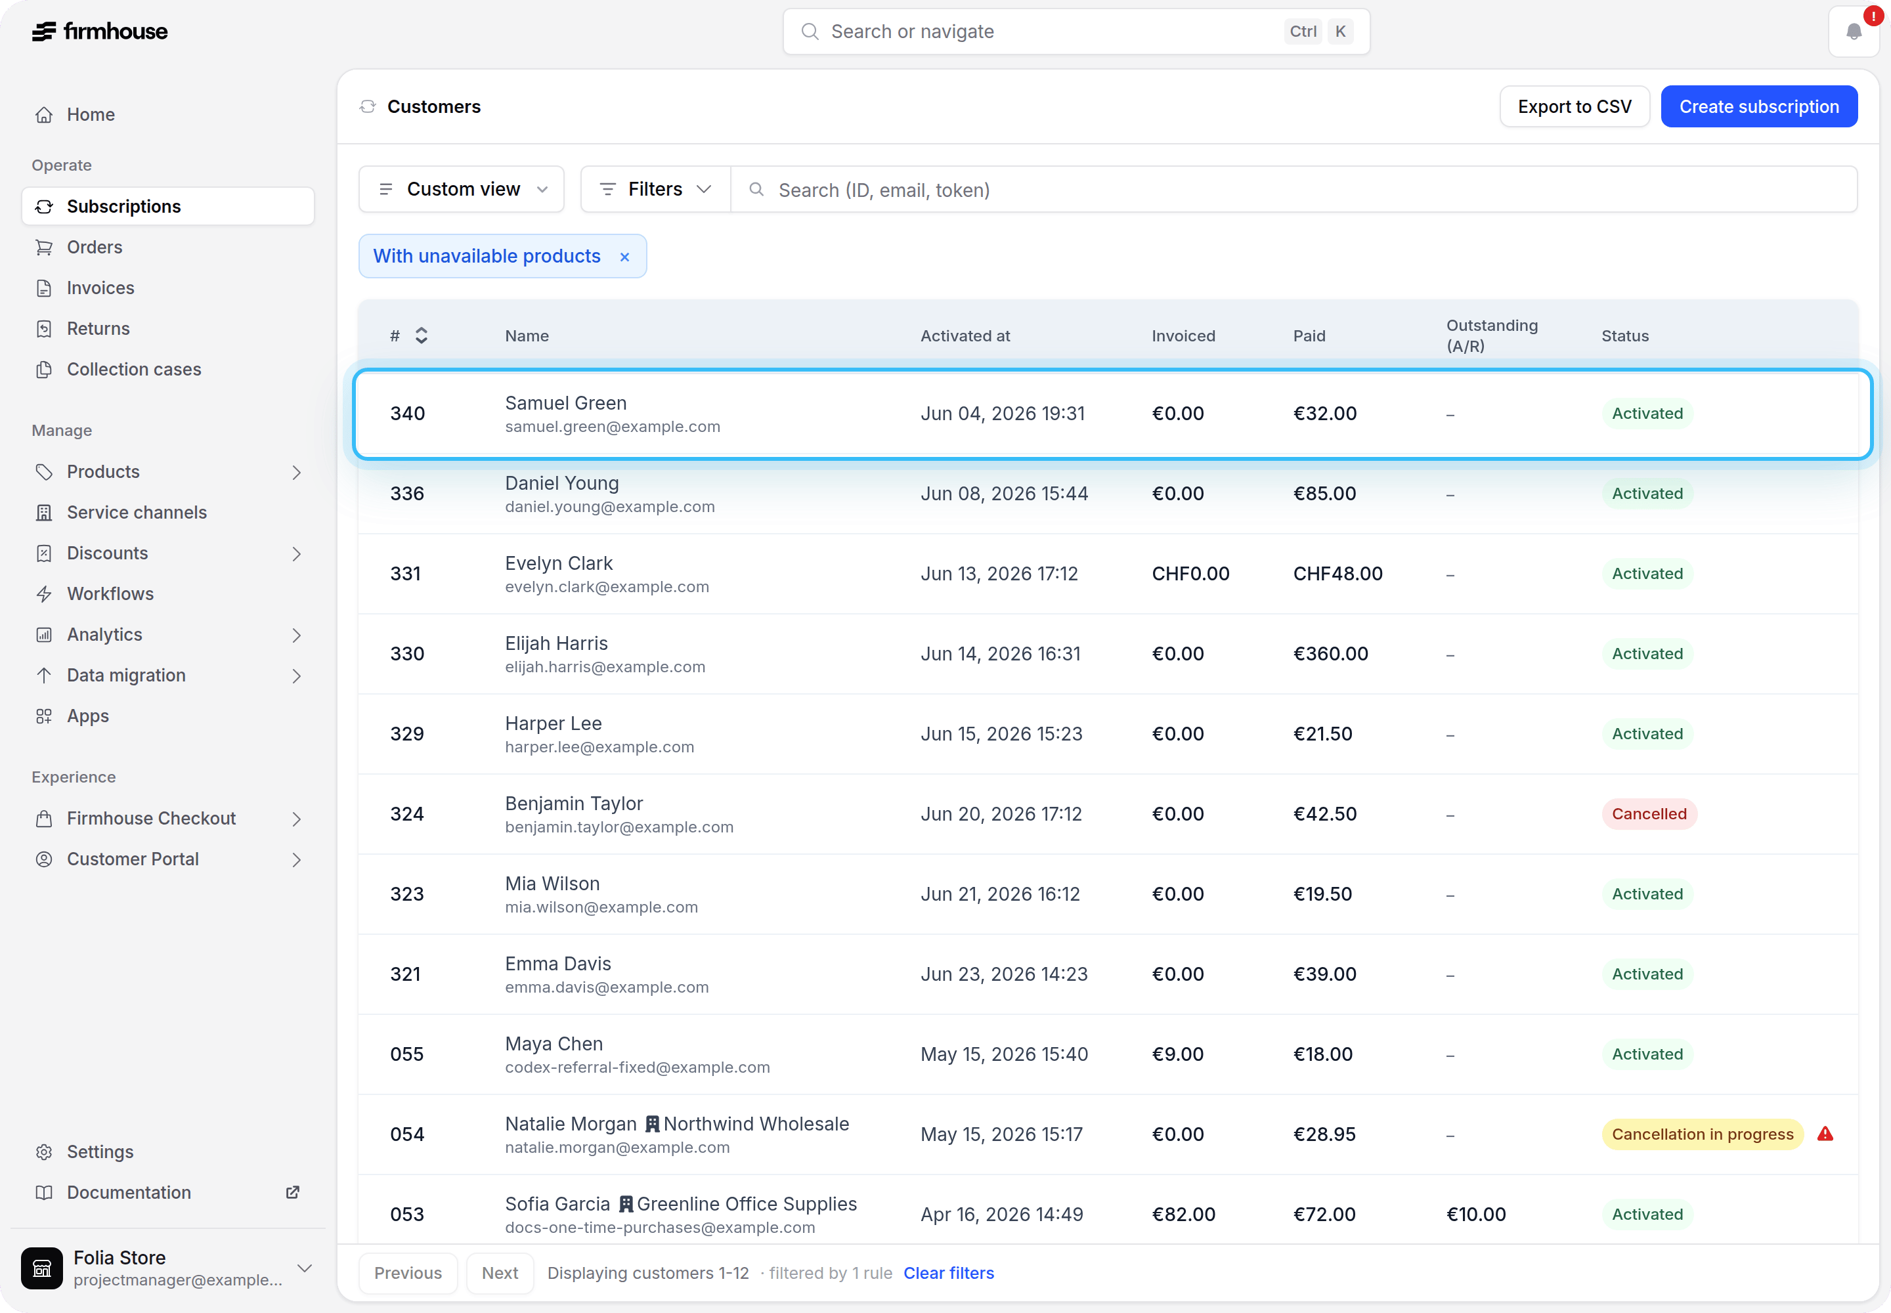Image resolution: width=1891 pixels, height=1313 pixels.
Task: Click the Next pagination button
Action: coord(500,1273)
